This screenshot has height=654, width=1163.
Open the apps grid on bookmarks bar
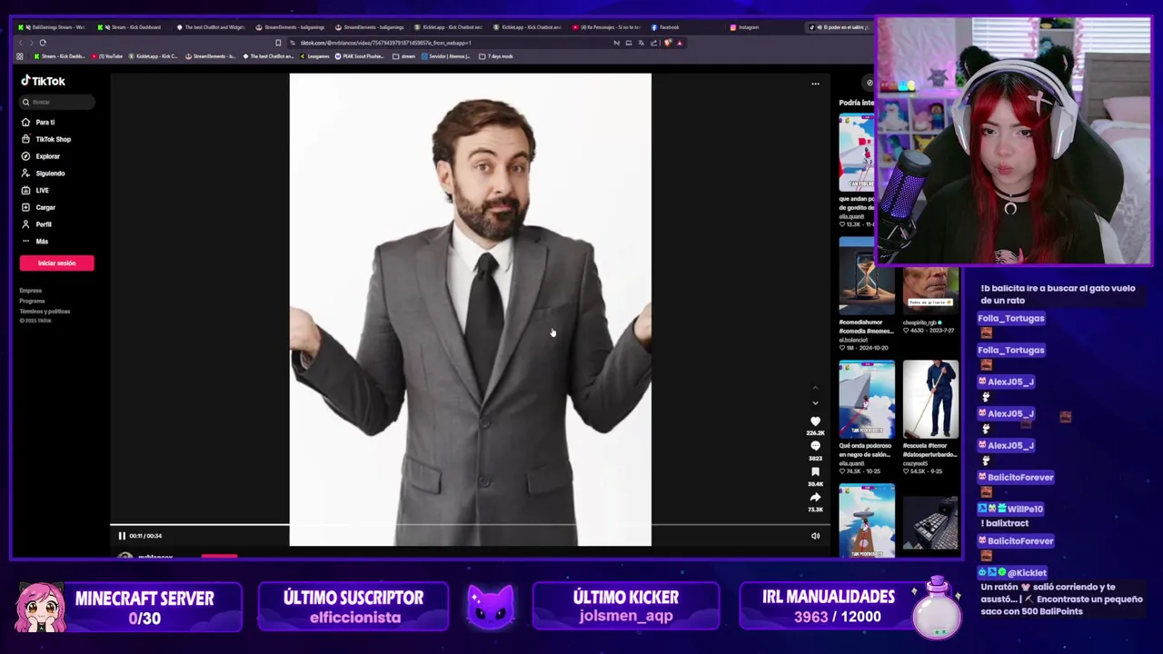click(20, 56)
